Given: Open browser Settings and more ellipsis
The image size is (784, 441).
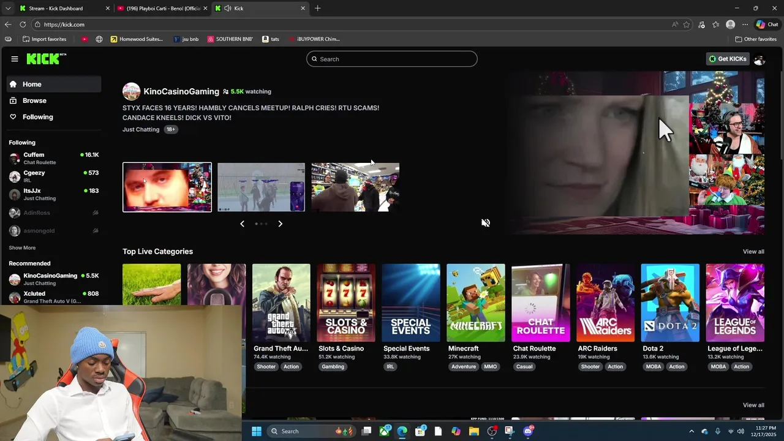Looking at the screenshot, I should coord(745,24).
